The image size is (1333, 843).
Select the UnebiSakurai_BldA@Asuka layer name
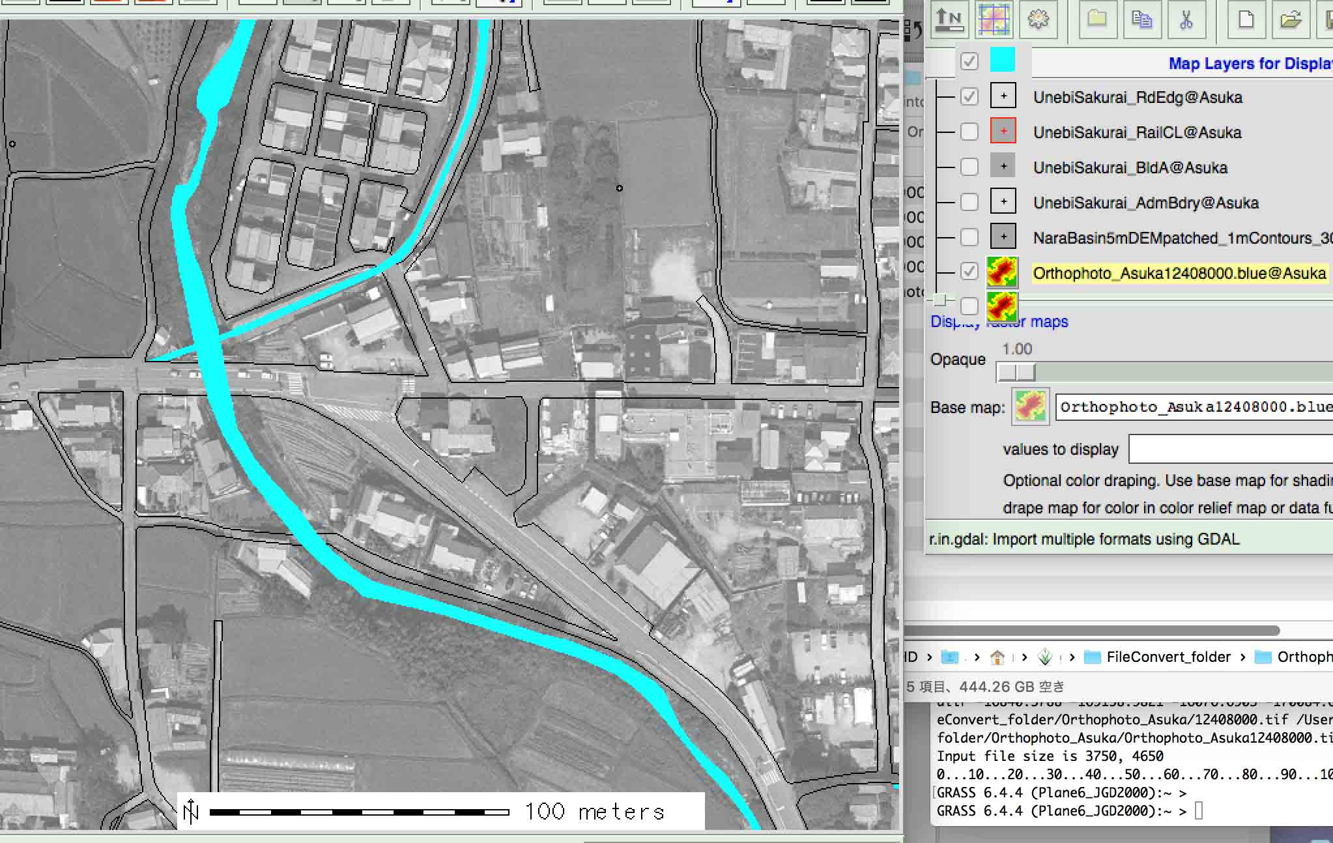click(x=1130, y=167)
